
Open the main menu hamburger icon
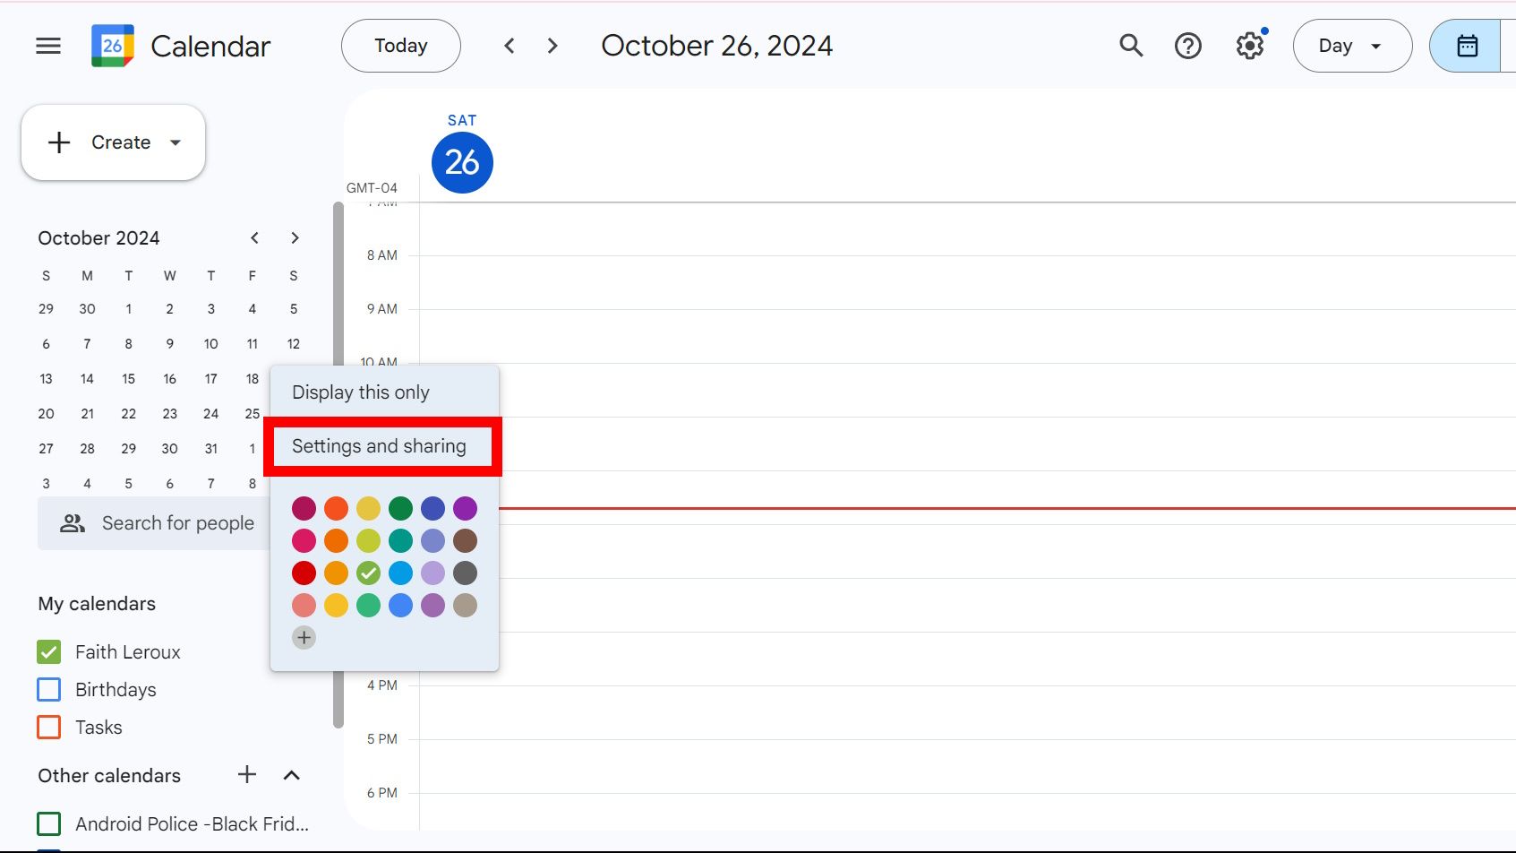48,46
